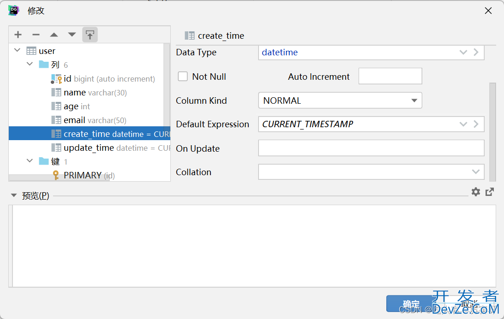Collapse the preview section triangle
This screenshot has height=319, width=504.
[x=14, y=195]
